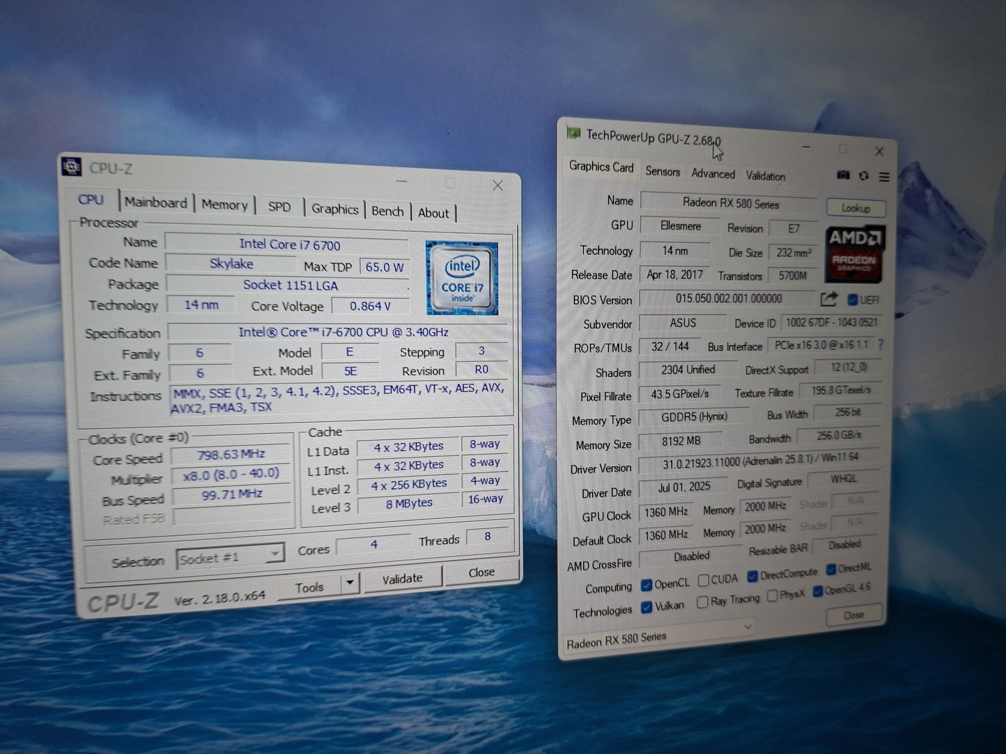Toggle the DirectCompute checkbox

coord(752,576)
